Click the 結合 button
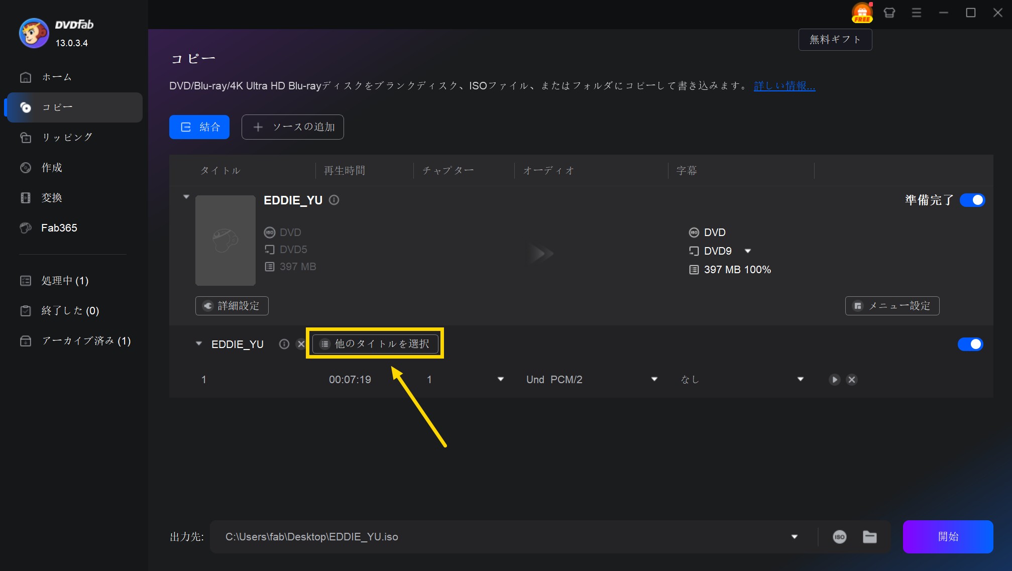Viewport: 1012px width, 571px height. point(199,127)
